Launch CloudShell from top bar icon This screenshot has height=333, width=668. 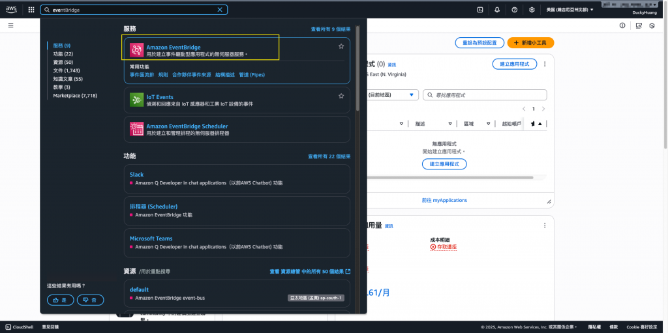(480, 10)
